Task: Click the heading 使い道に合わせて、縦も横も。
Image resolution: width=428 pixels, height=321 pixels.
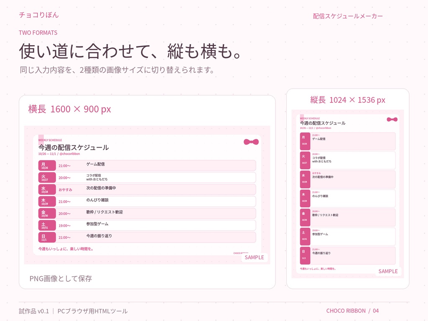Action: pos(130,51)
